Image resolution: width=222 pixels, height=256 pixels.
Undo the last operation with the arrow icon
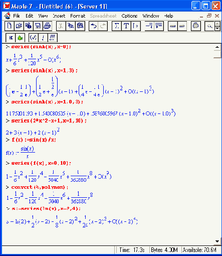[x=93, y=26]
